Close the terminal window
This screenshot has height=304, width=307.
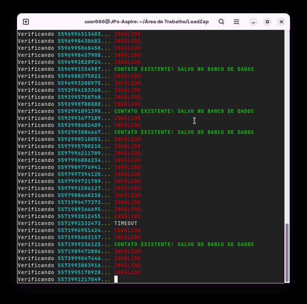tap(281, 22)
